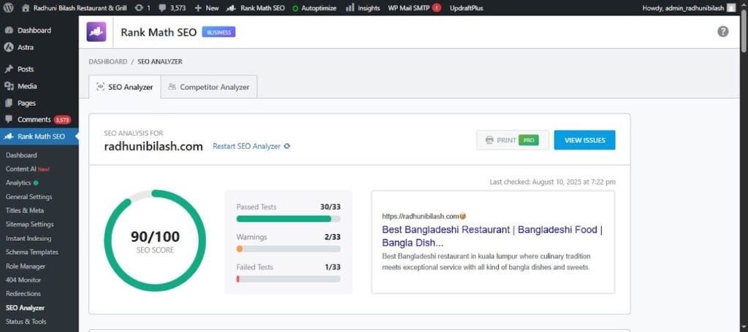
Task: Click the plus New icon in admin bar
Action: point(199,8)
